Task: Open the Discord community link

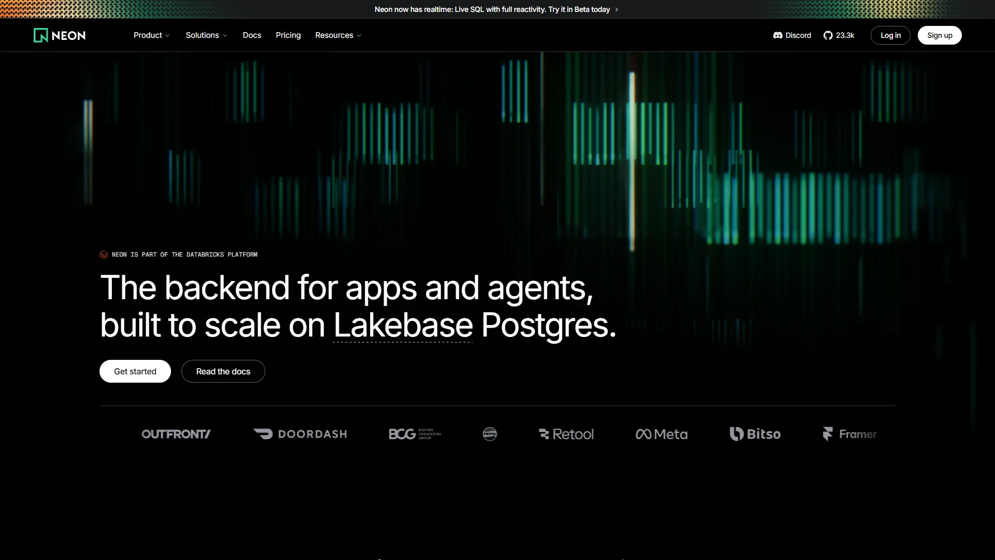Action: 792,35
